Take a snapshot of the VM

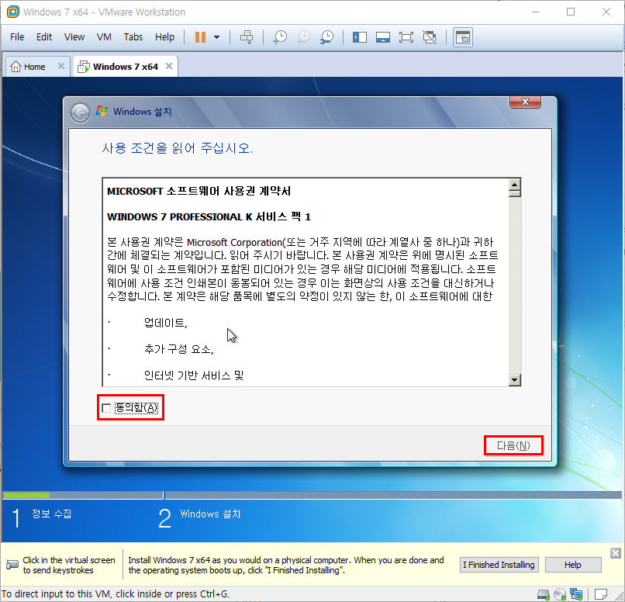[x=280, y=37]
